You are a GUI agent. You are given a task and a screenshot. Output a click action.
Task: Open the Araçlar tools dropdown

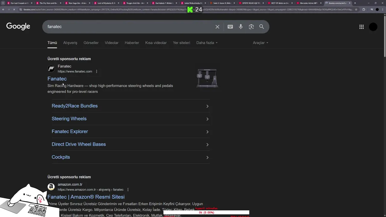coord(261,43)
